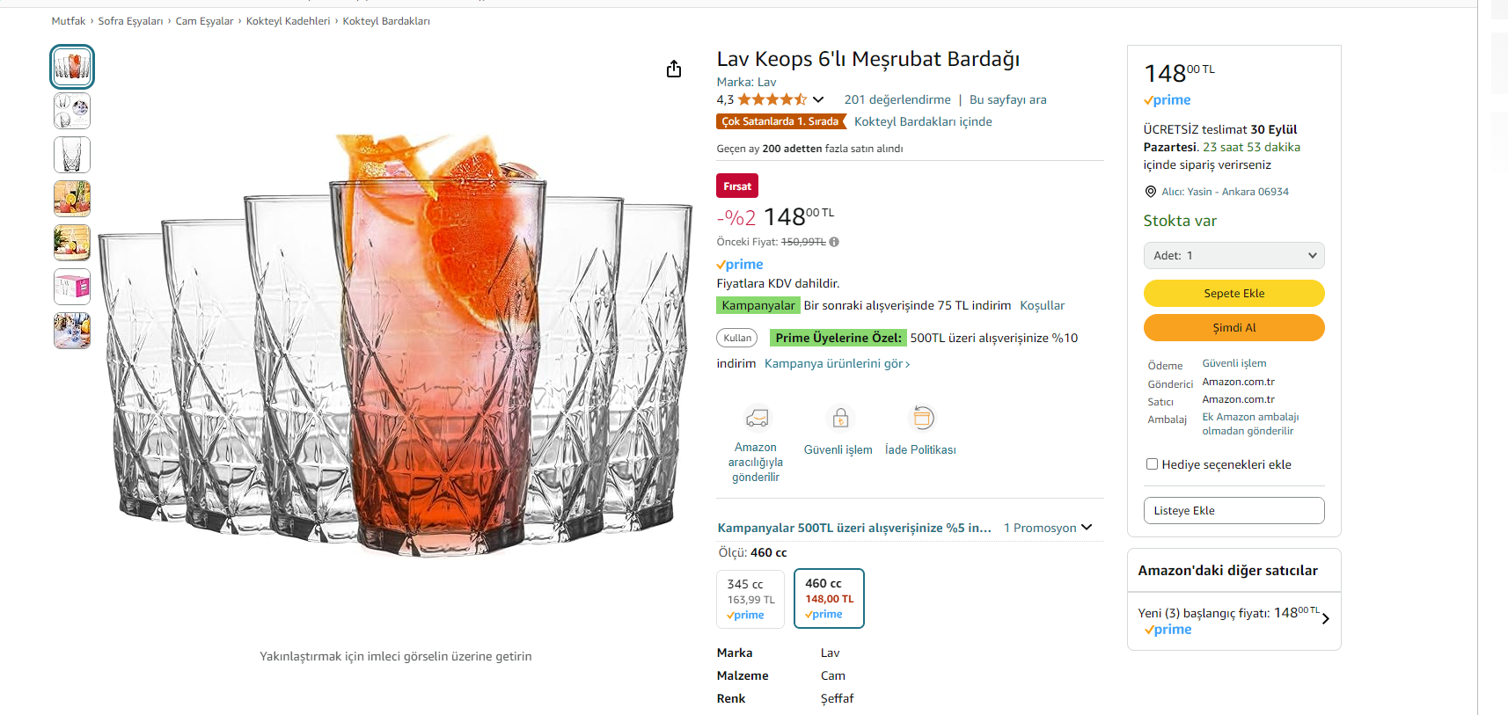Image resolution: width=1508 pixels, height=715 pixels.
Task: Expand the 1 Promosyon section
Action: pos(1048,528)
